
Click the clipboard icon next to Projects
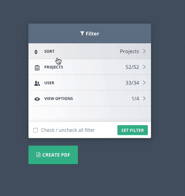pyautogui.click(x=37, y=68)
